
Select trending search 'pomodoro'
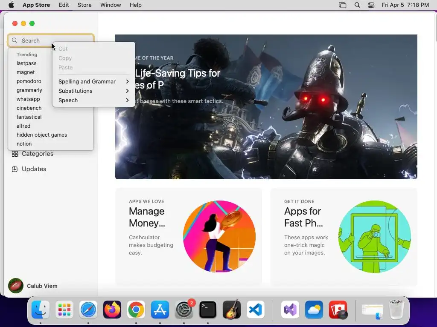click(29, 81)
